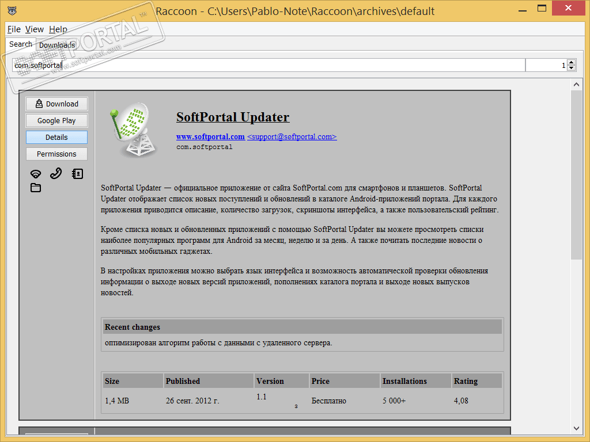Open the File menu

point(14,29)
